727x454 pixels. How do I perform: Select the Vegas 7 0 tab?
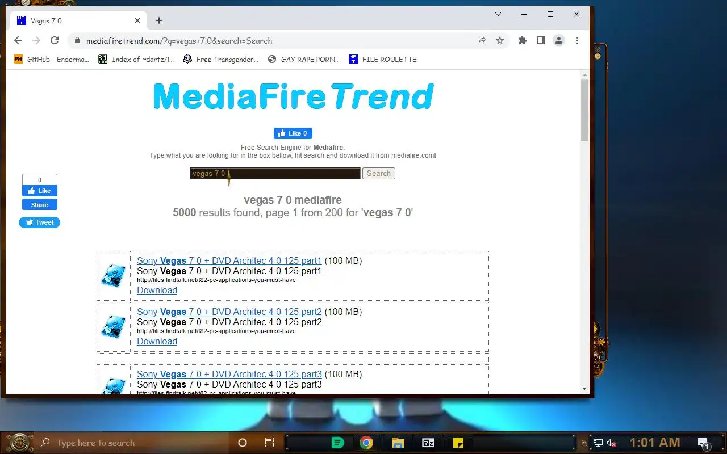(78, 20)
